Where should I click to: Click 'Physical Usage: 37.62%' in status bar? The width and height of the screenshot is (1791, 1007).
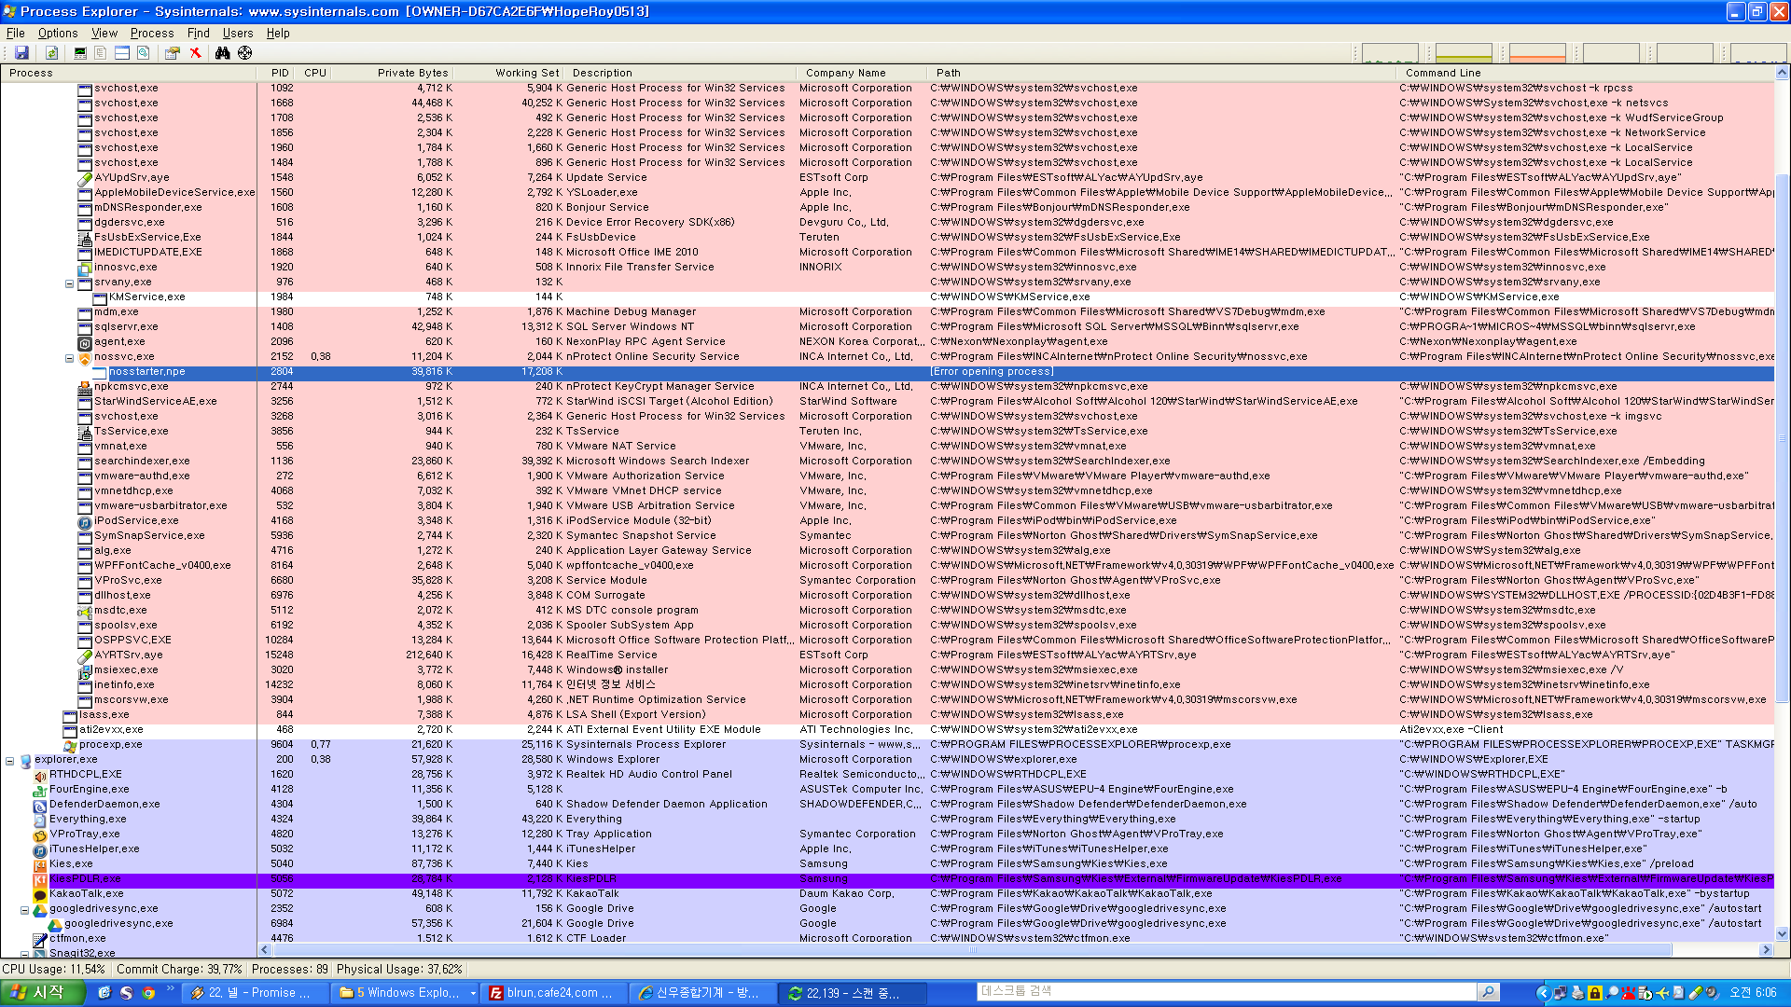(x=399, y=970)
